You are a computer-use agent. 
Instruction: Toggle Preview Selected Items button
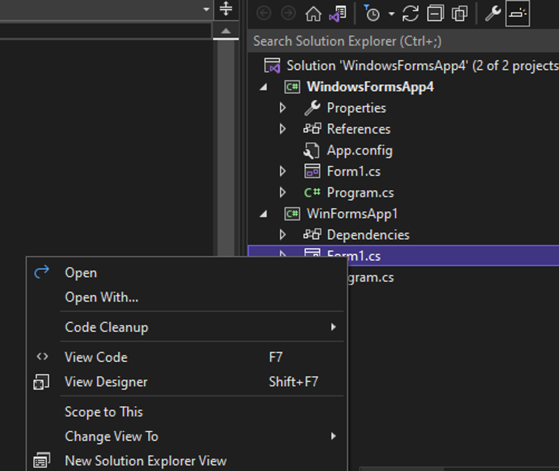pos(518,14)
